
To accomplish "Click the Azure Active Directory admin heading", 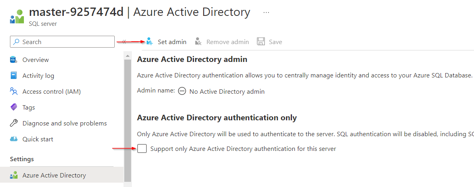I will [192, 59].
